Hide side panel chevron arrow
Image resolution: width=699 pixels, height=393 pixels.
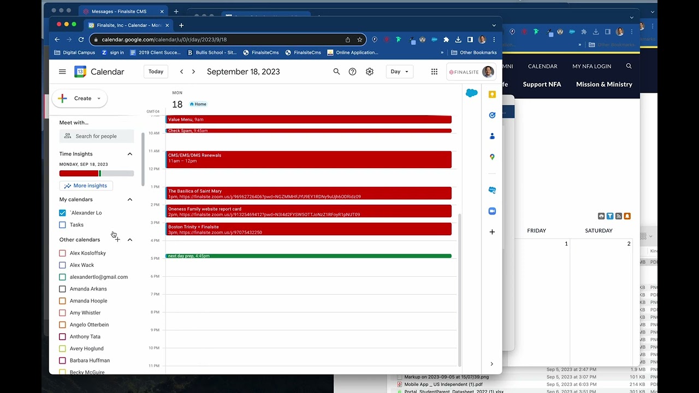pos(491,364)
